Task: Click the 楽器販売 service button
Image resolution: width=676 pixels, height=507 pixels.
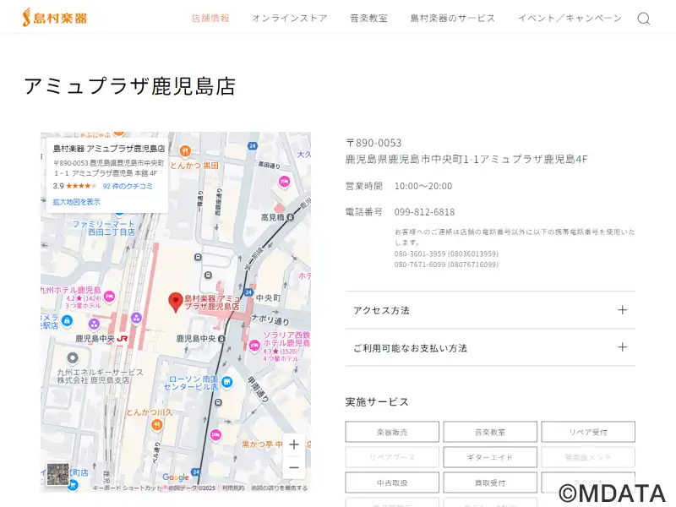Action: click(392, 432)
